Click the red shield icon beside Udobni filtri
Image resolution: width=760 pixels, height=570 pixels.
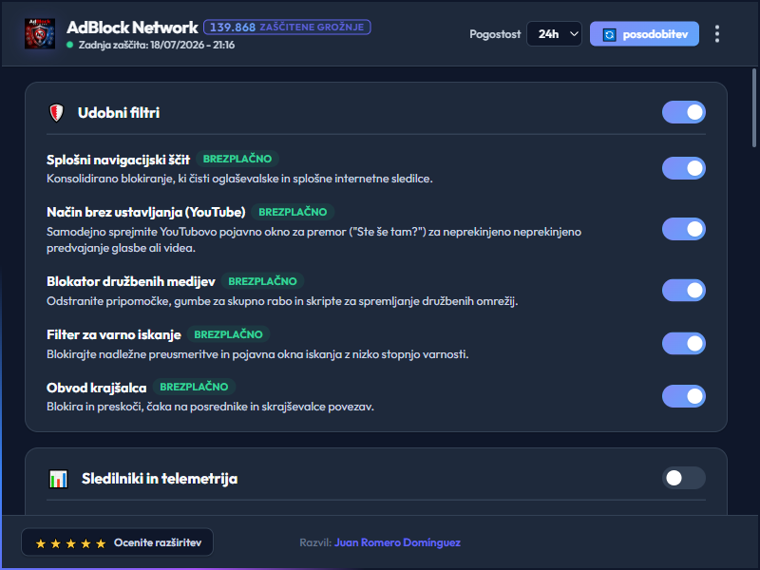[x=57, y=113]
